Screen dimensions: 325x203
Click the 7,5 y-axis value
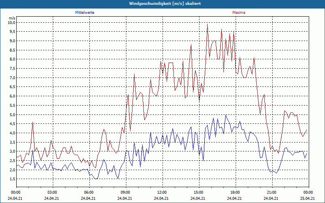[13, 68]
